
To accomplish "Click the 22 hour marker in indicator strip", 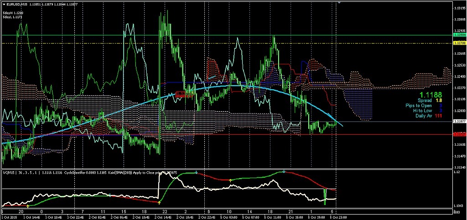I will tap(164, 211).
